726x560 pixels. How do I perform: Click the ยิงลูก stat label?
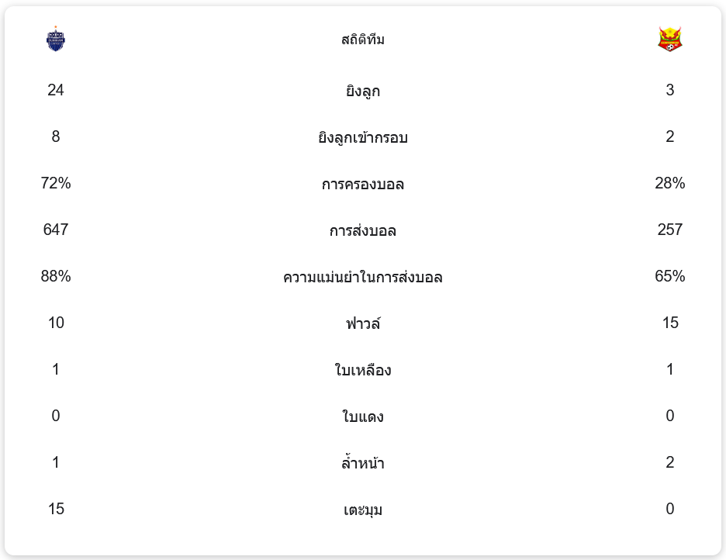point(363,92)
